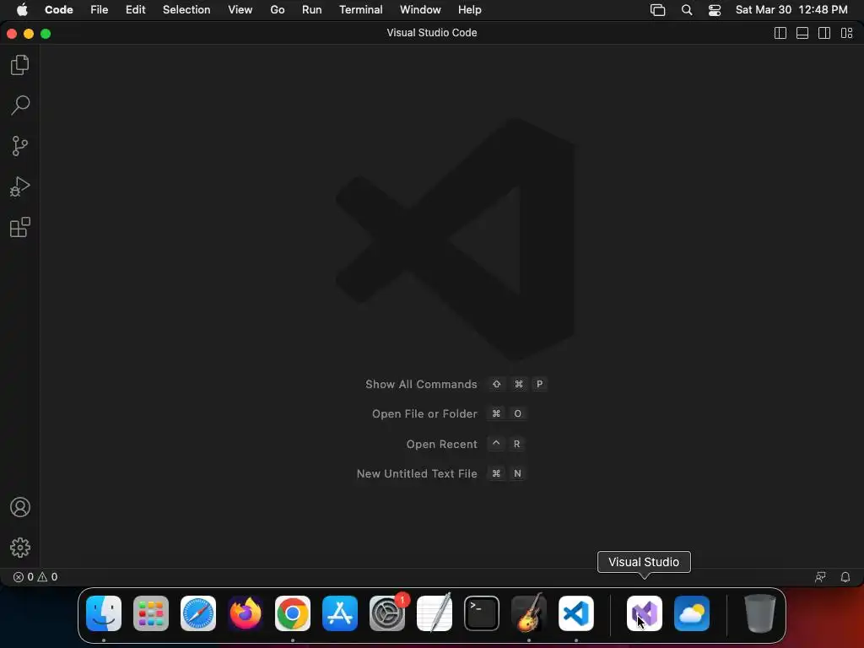
Task: Open Firefox from the Dock
Action: click(246, 613)
